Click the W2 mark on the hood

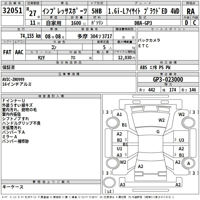(x=161, y=120)
